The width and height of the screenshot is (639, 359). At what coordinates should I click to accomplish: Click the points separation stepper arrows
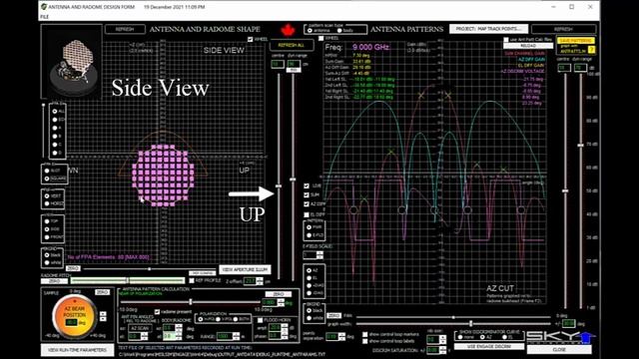[341, 337]
